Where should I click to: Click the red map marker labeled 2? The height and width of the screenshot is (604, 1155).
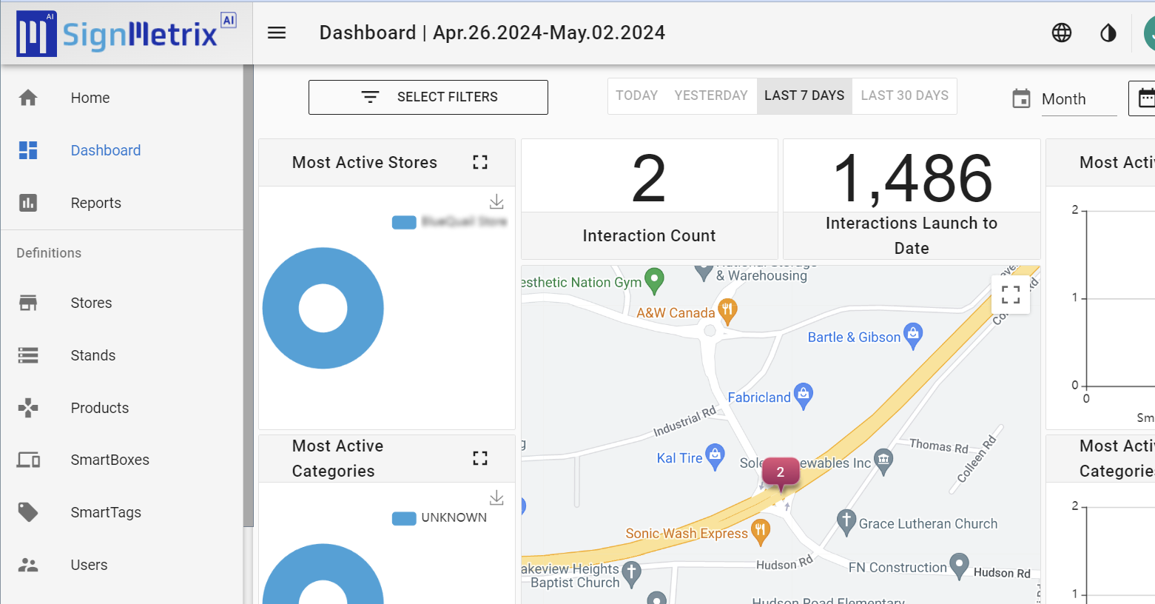point(780,472)
